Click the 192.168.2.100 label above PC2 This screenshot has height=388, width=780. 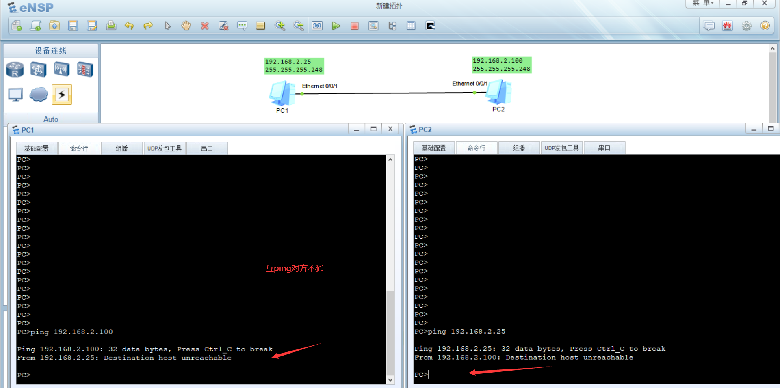coord(498,60)
